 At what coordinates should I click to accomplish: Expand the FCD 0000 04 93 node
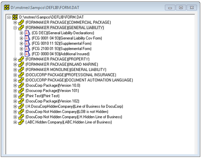21,54
